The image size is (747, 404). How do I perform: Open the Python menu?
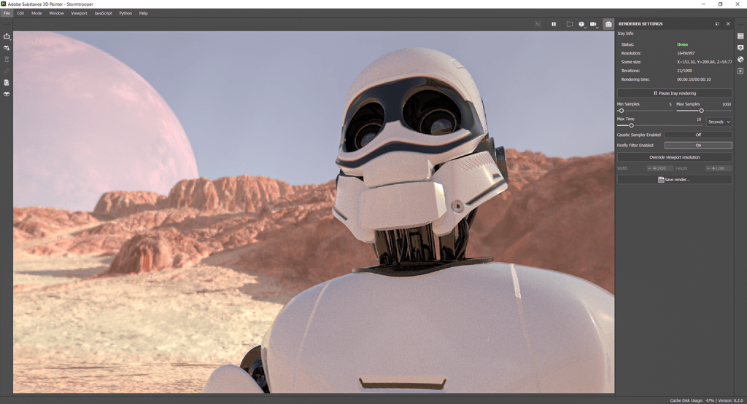pyautogui.click(x=125, y=13)
